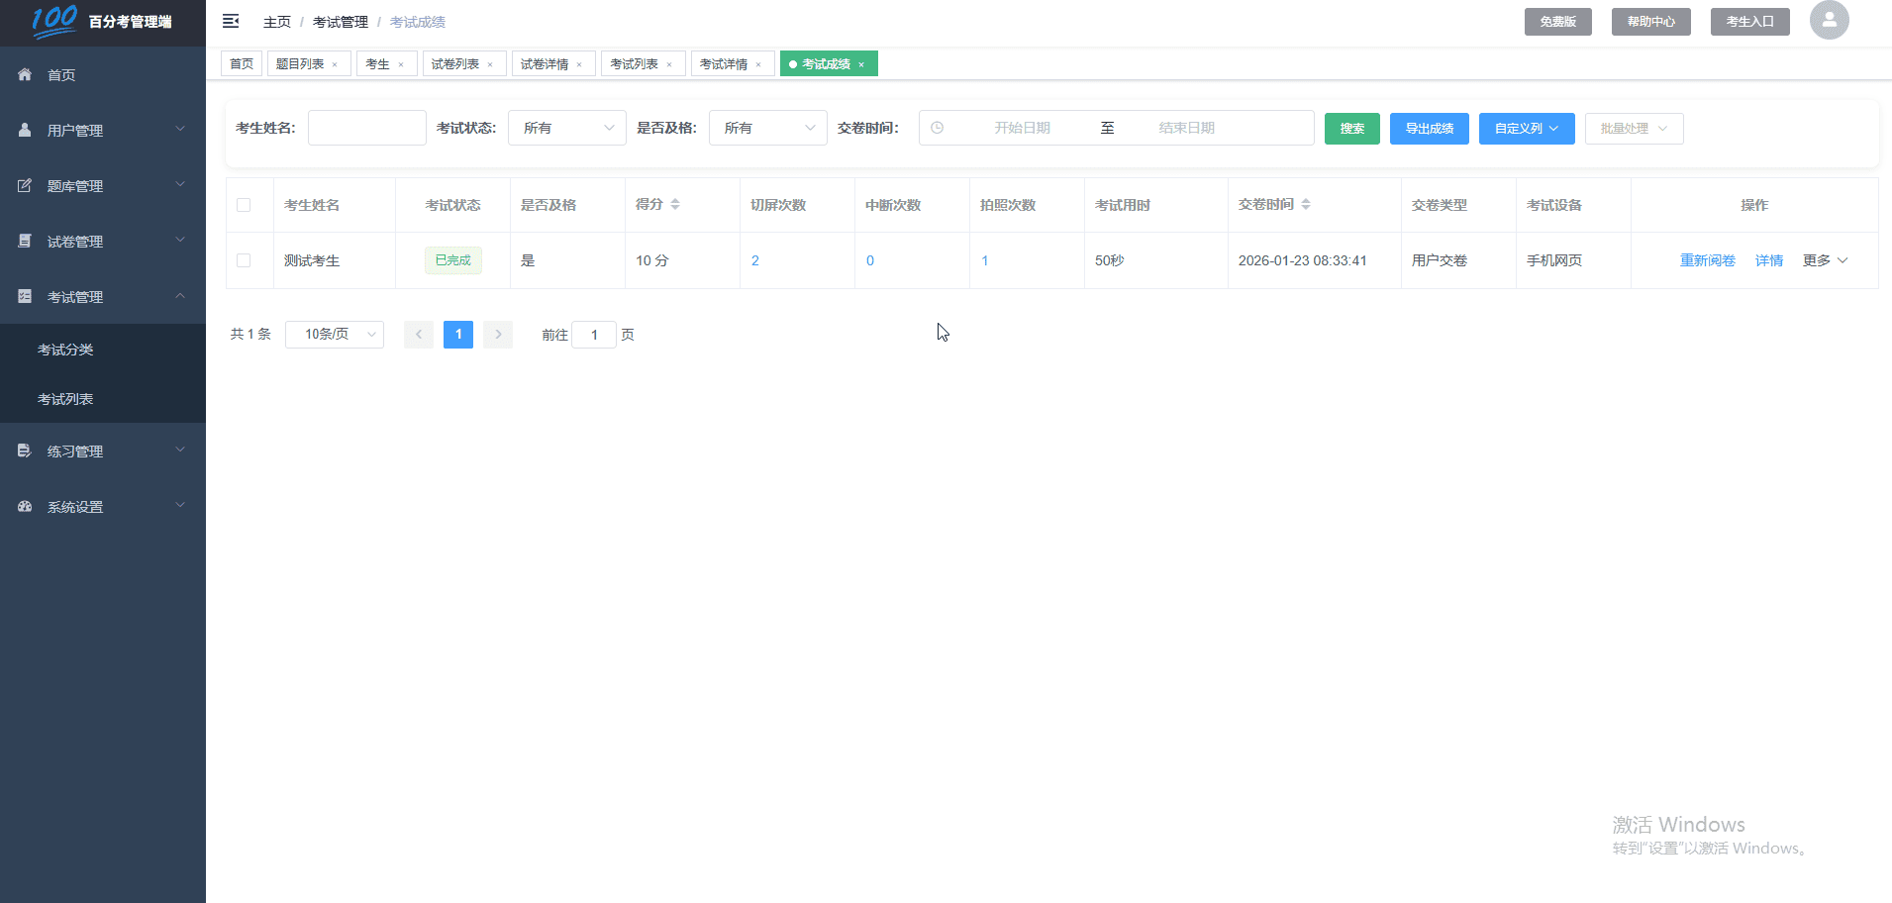Click the 考生姓名 input field
Image resolution: width=1892 pixels, height=903 pixels.
pos(366,128)
